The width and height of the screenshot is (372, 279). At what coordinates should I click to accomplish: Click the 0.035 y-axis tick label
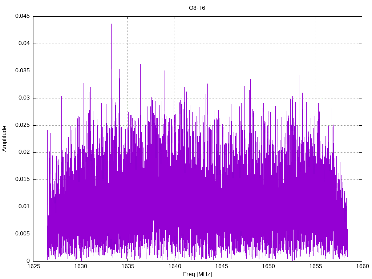23,71
